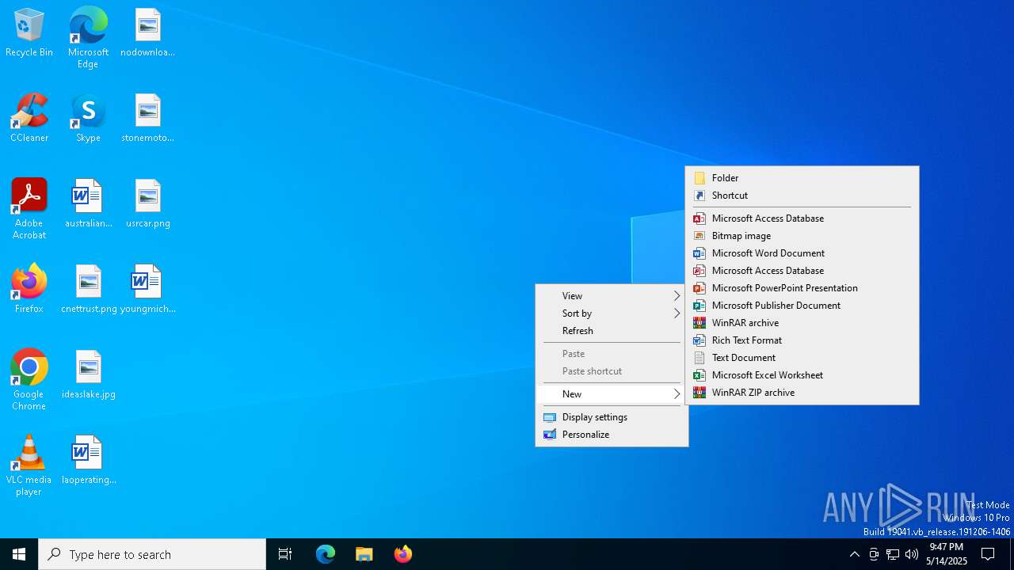The width and height of the screenshot is (1014, 570).
Task: Select the cnettrust.png file icon
Action: (x=88, y=290)
